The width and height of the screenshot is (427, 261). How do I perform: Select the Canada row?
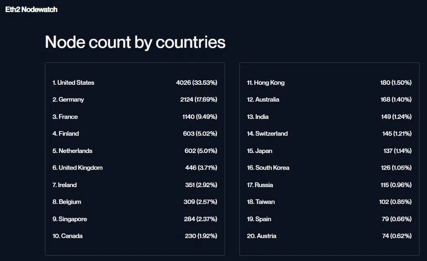[68, 236]
